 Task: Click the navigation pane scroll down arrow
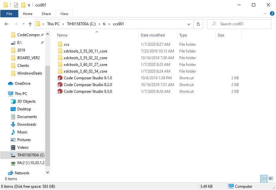(47, 172)
